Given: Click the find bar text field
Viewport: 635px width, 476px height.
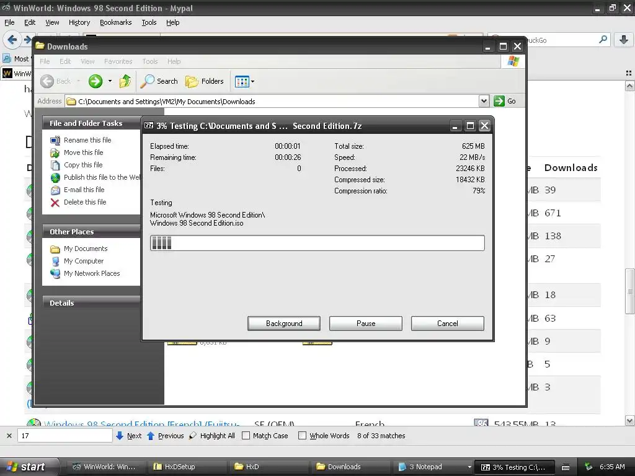Looking at the screenshot, I should tap(64, 436).
